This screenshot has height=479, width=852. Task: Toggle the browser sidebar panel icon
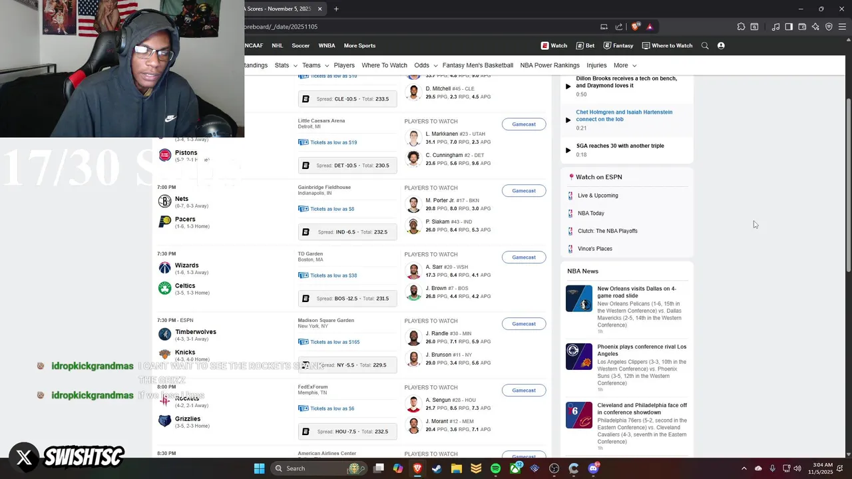tap(789, 27)
